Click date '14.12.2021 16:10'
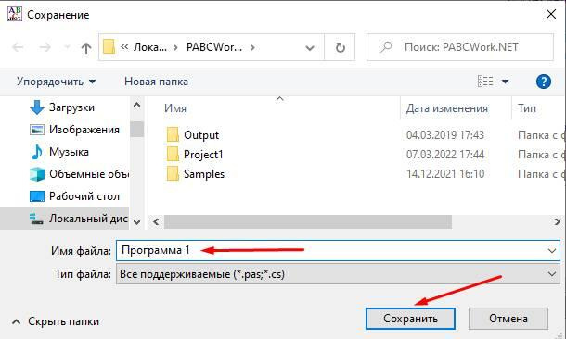 (445, 174)
